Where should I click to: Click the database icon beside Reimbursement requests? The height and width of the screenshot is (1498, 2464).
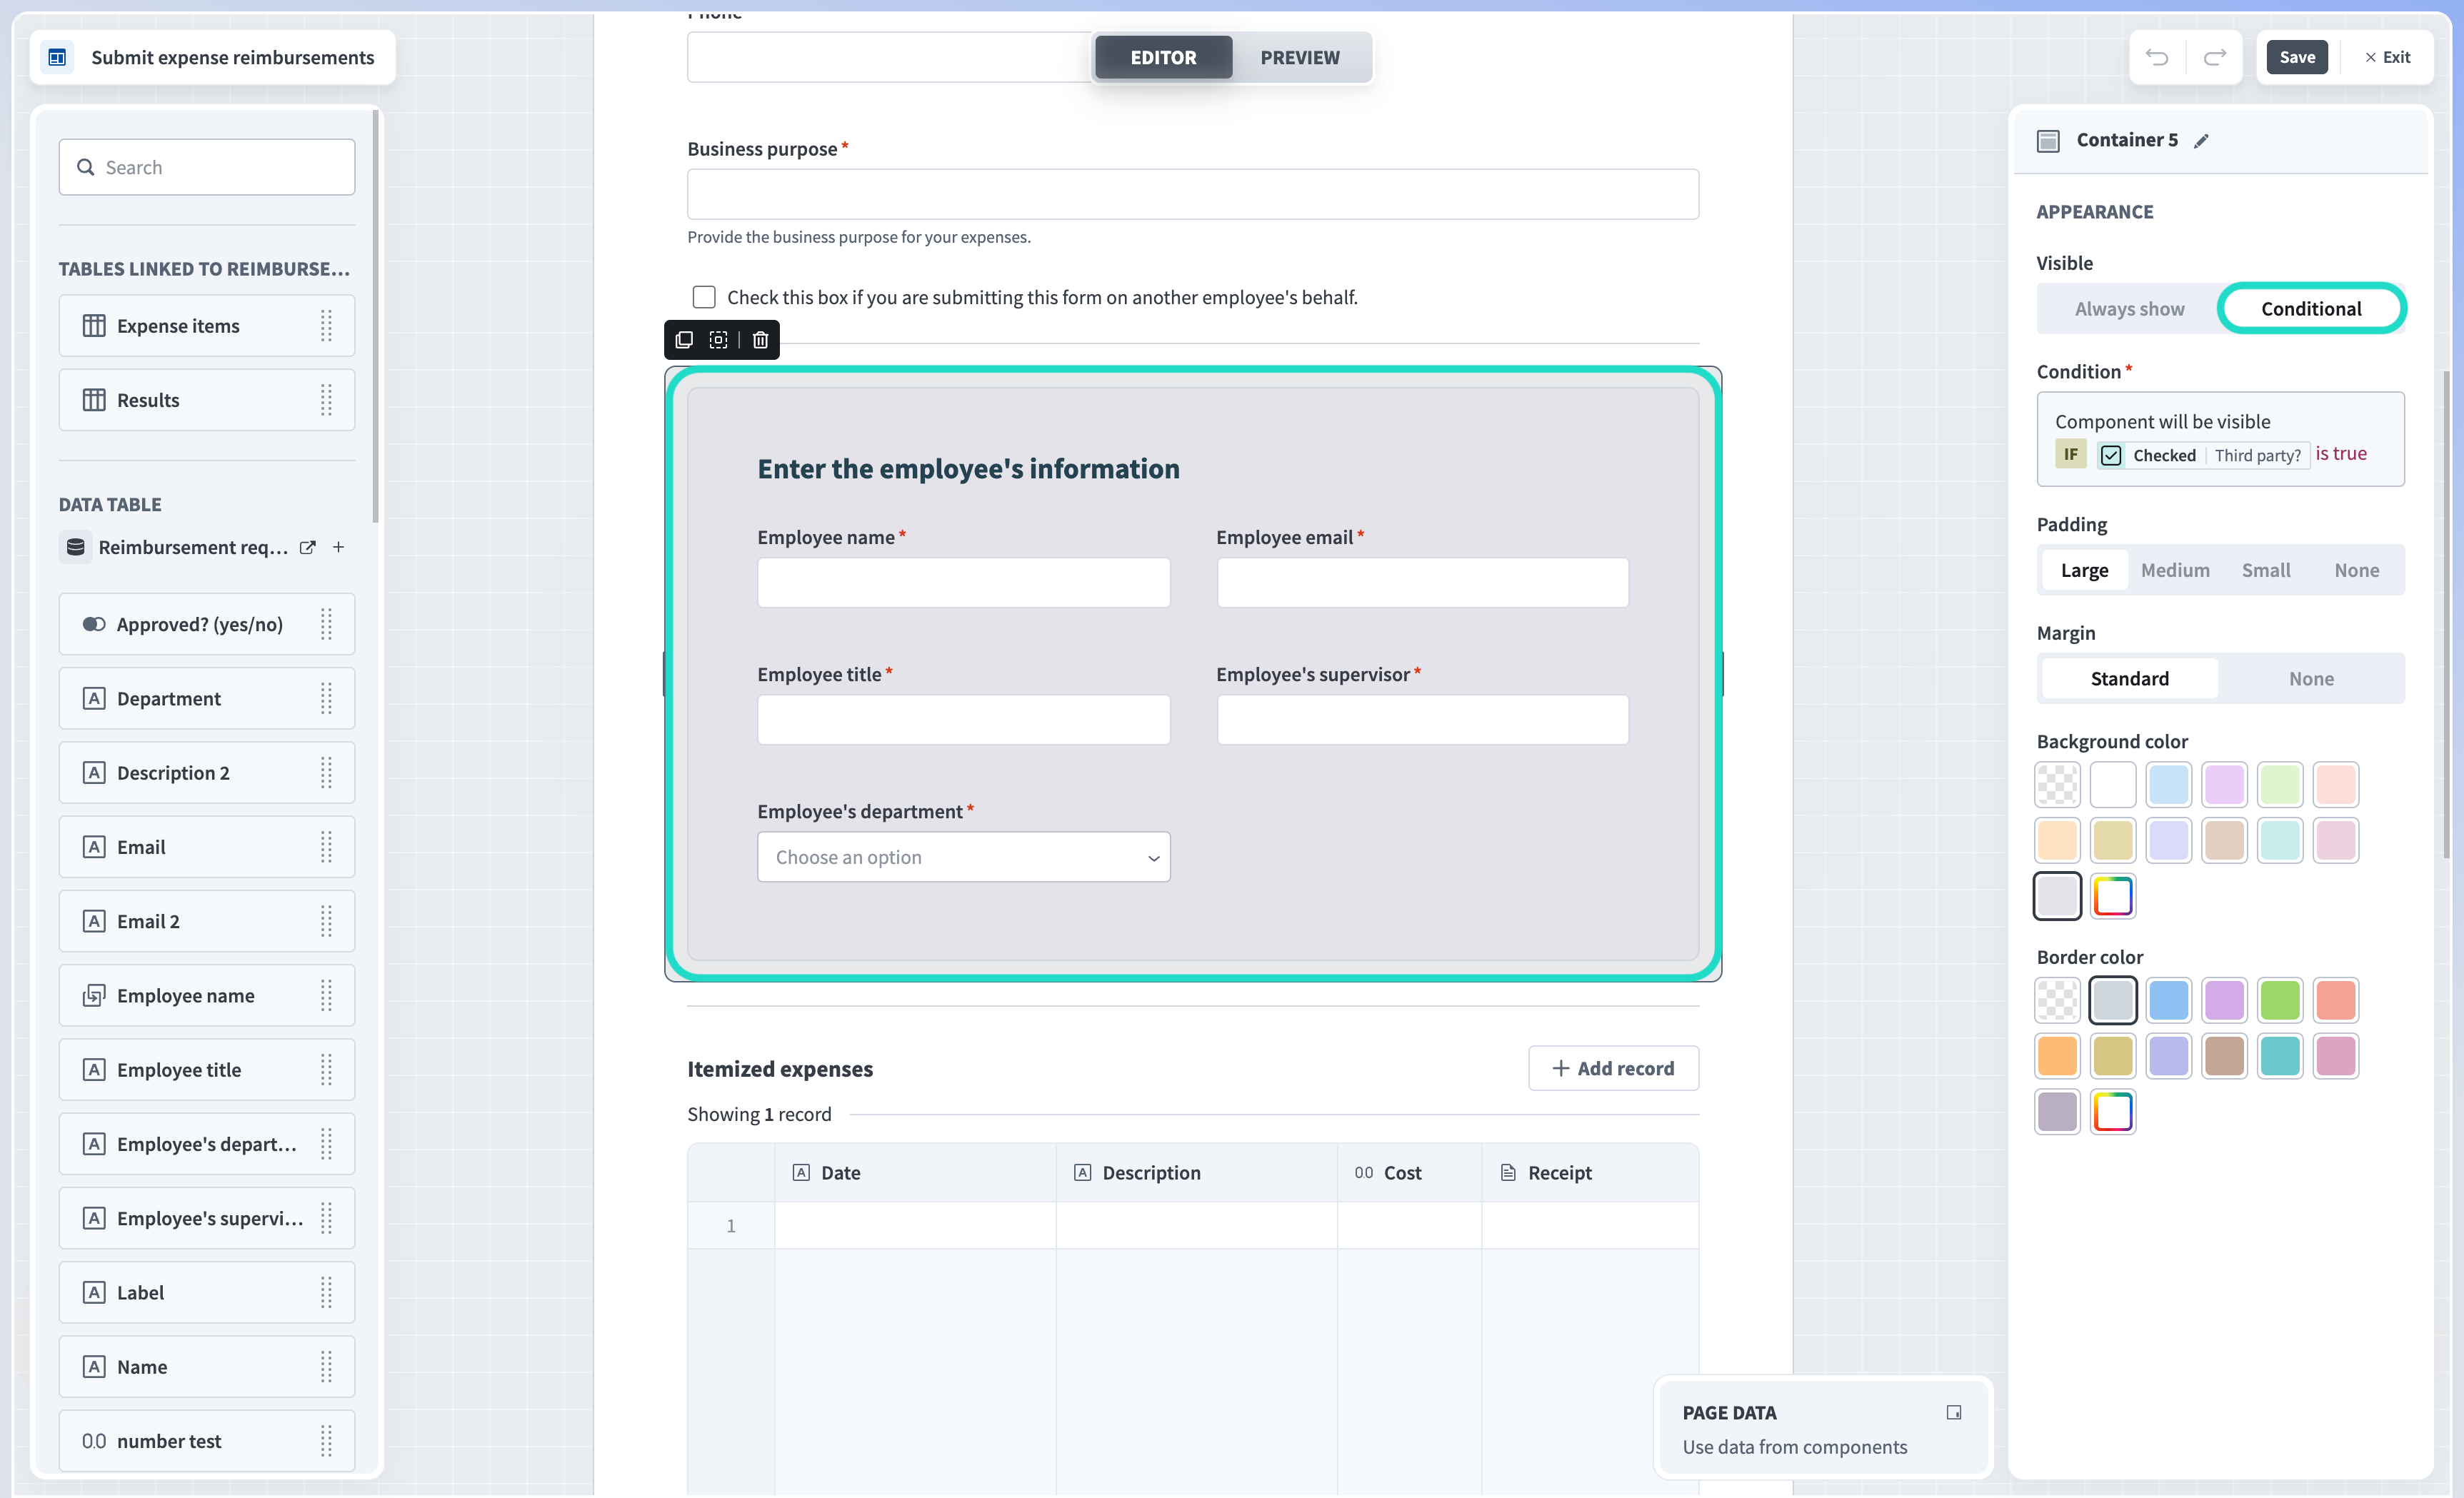[x=75, y=547]
